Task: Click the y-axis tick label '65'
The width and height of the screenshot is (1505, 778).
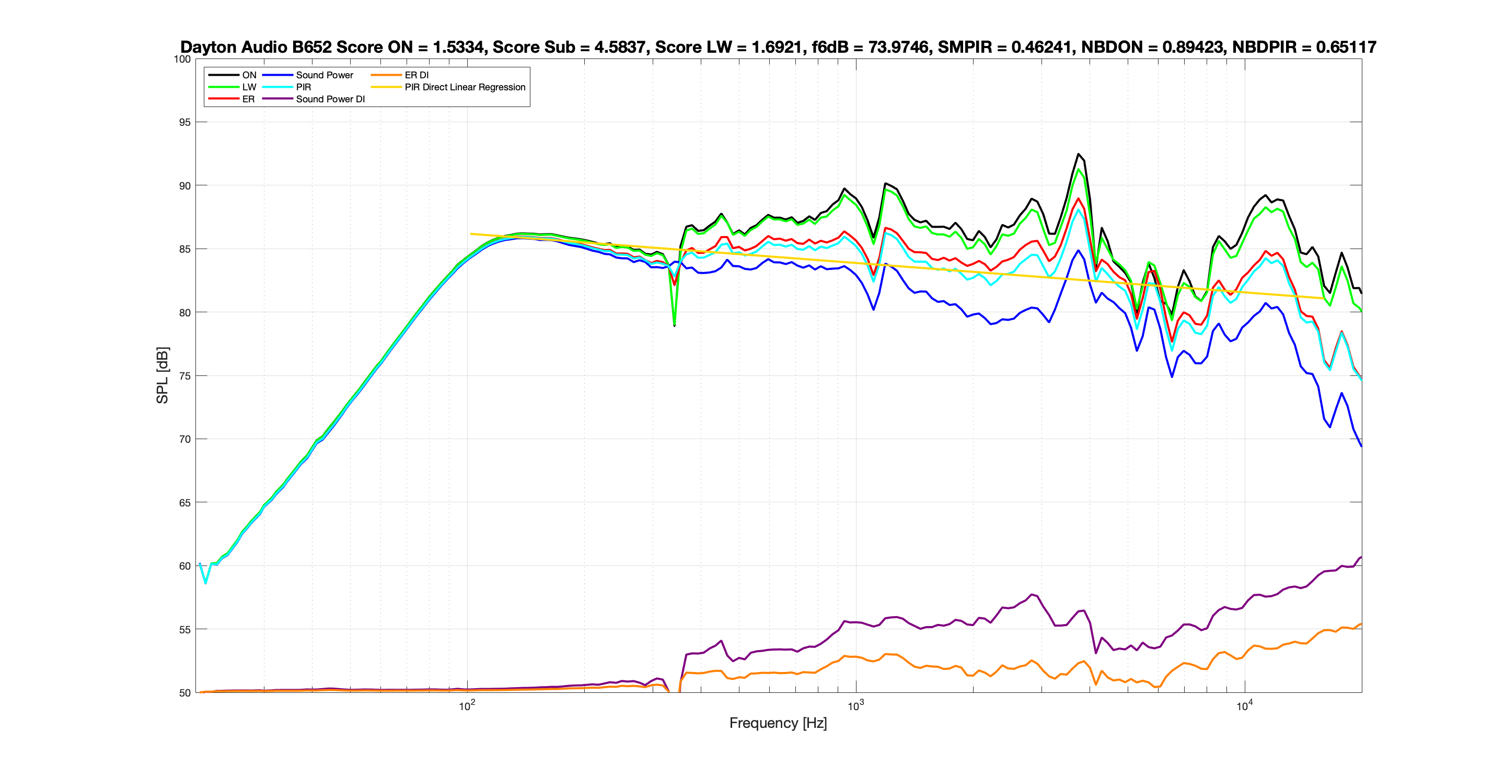Action: [x=184, y=502]
